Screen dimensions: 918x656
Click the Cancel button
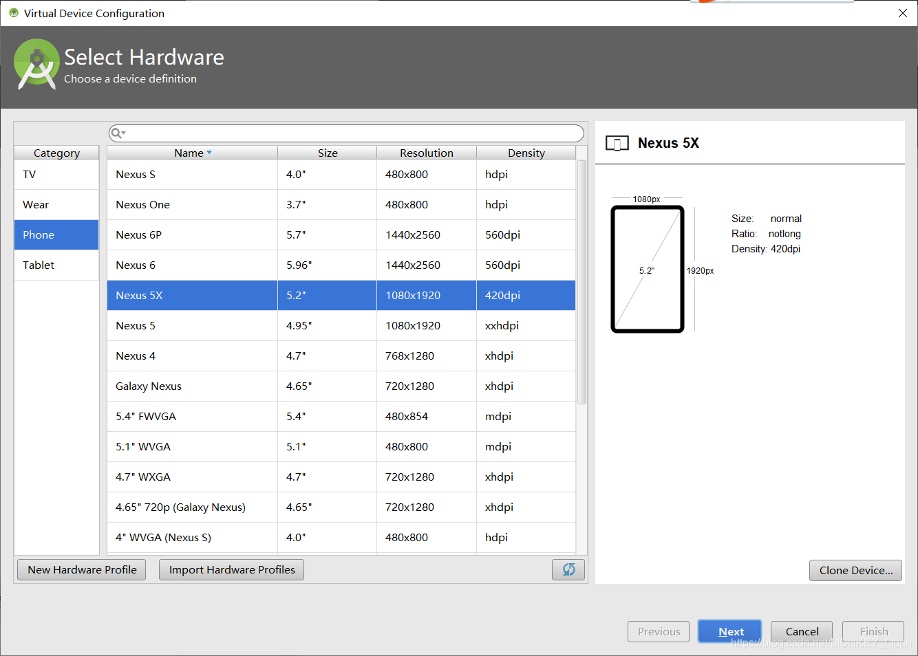[802, 631]
